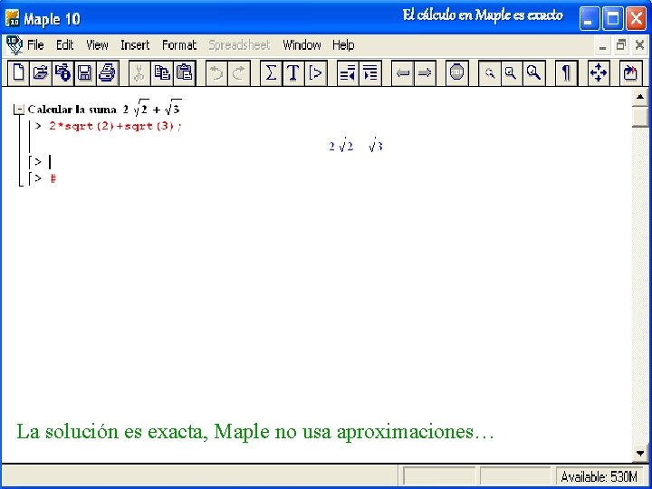Click the '#' comment prompt line

pos(53,178)
